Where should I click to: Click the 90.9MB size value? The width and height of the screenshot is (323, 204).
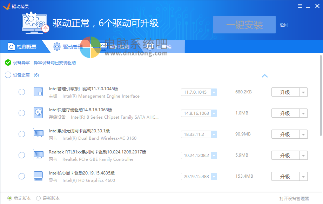[x=243, y=134]
